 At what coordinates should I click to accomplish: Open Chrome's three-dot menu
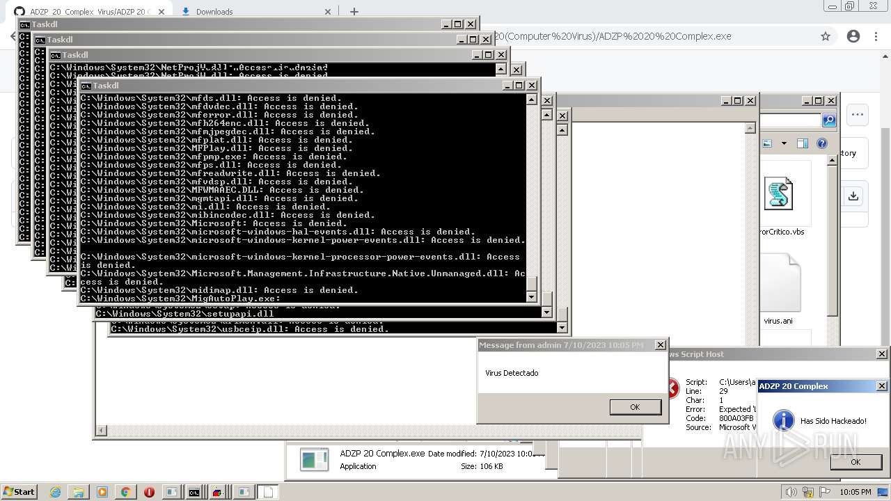coord(876,36)
